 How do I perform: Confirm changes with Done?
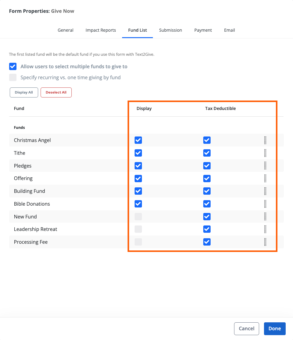(x=274, y=328)
